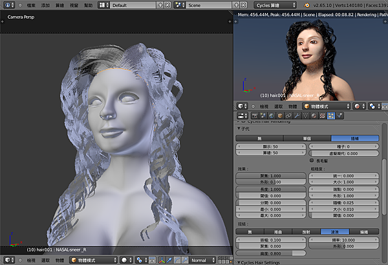Open the 算繪 menu in the info header
This screenshot has height=265, width=388.
(59, 5)
